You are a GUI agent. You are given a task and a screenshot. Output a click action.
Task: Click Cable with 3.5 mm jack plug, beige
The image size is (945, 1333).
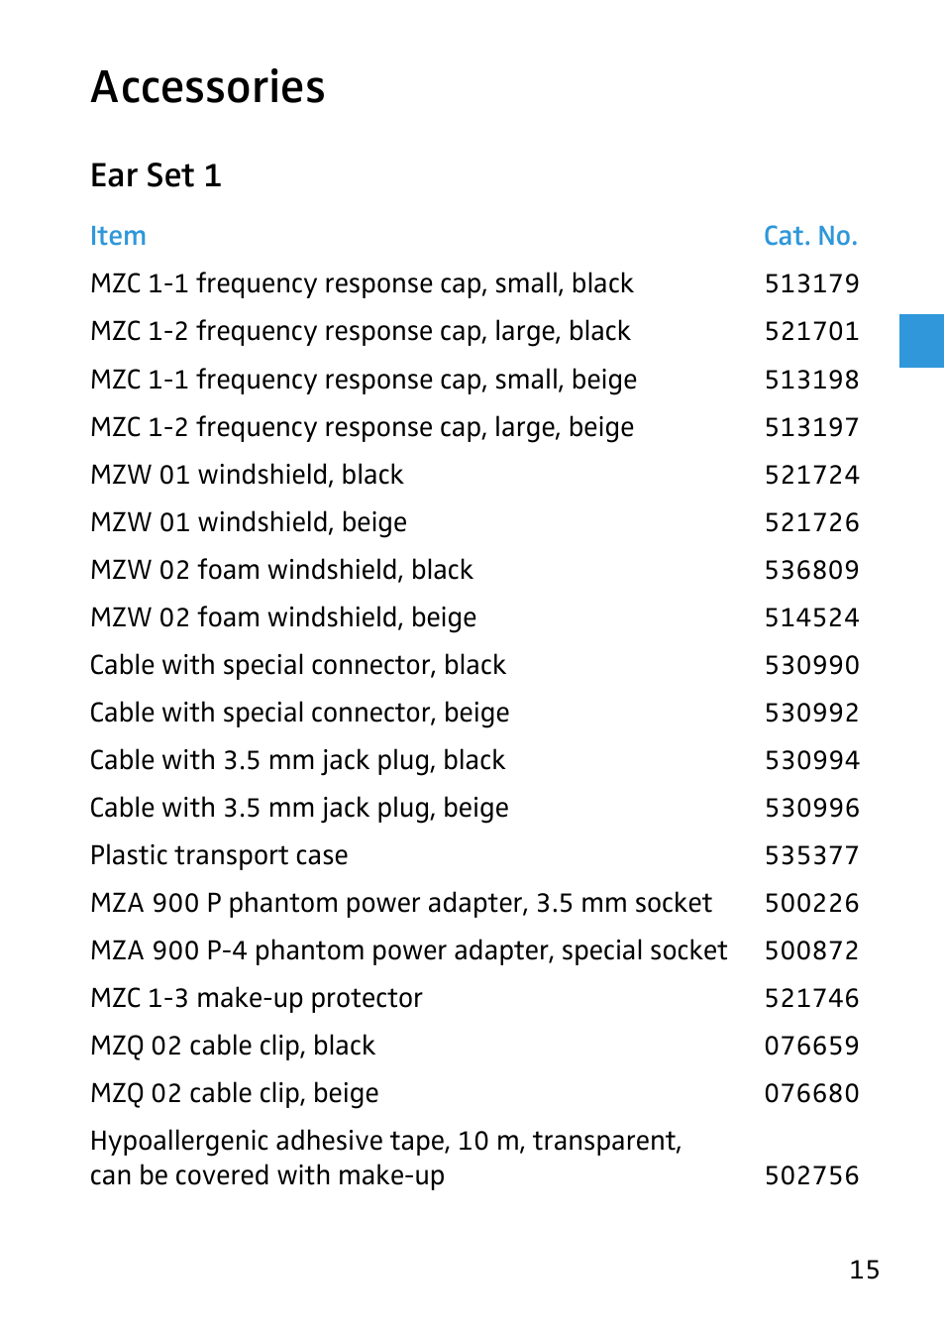299,808
